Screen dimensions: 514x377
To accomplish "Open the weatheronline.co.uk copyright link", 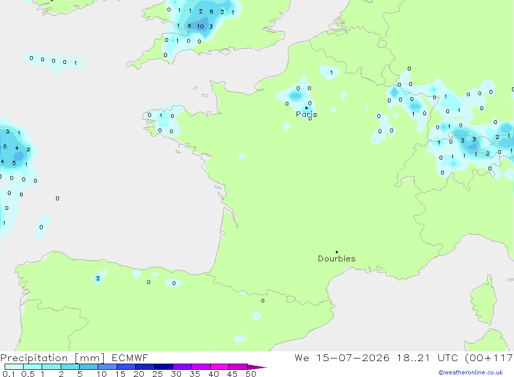I will click(x=471, y=372).
